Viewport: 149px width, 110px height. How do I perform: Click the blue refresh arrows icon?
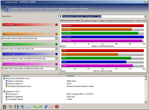[x=46, y=107]
